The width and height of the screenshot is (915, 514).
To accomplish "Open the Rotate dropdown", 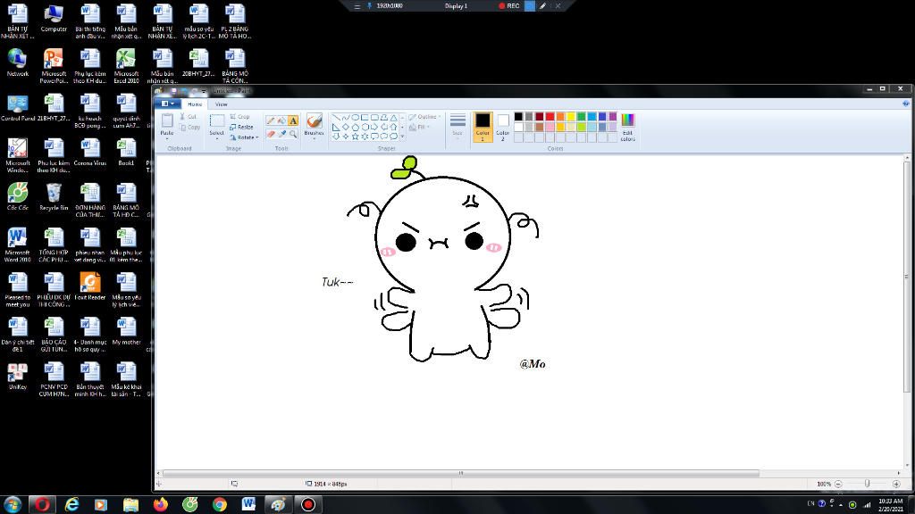I will (x=244, y=137).
